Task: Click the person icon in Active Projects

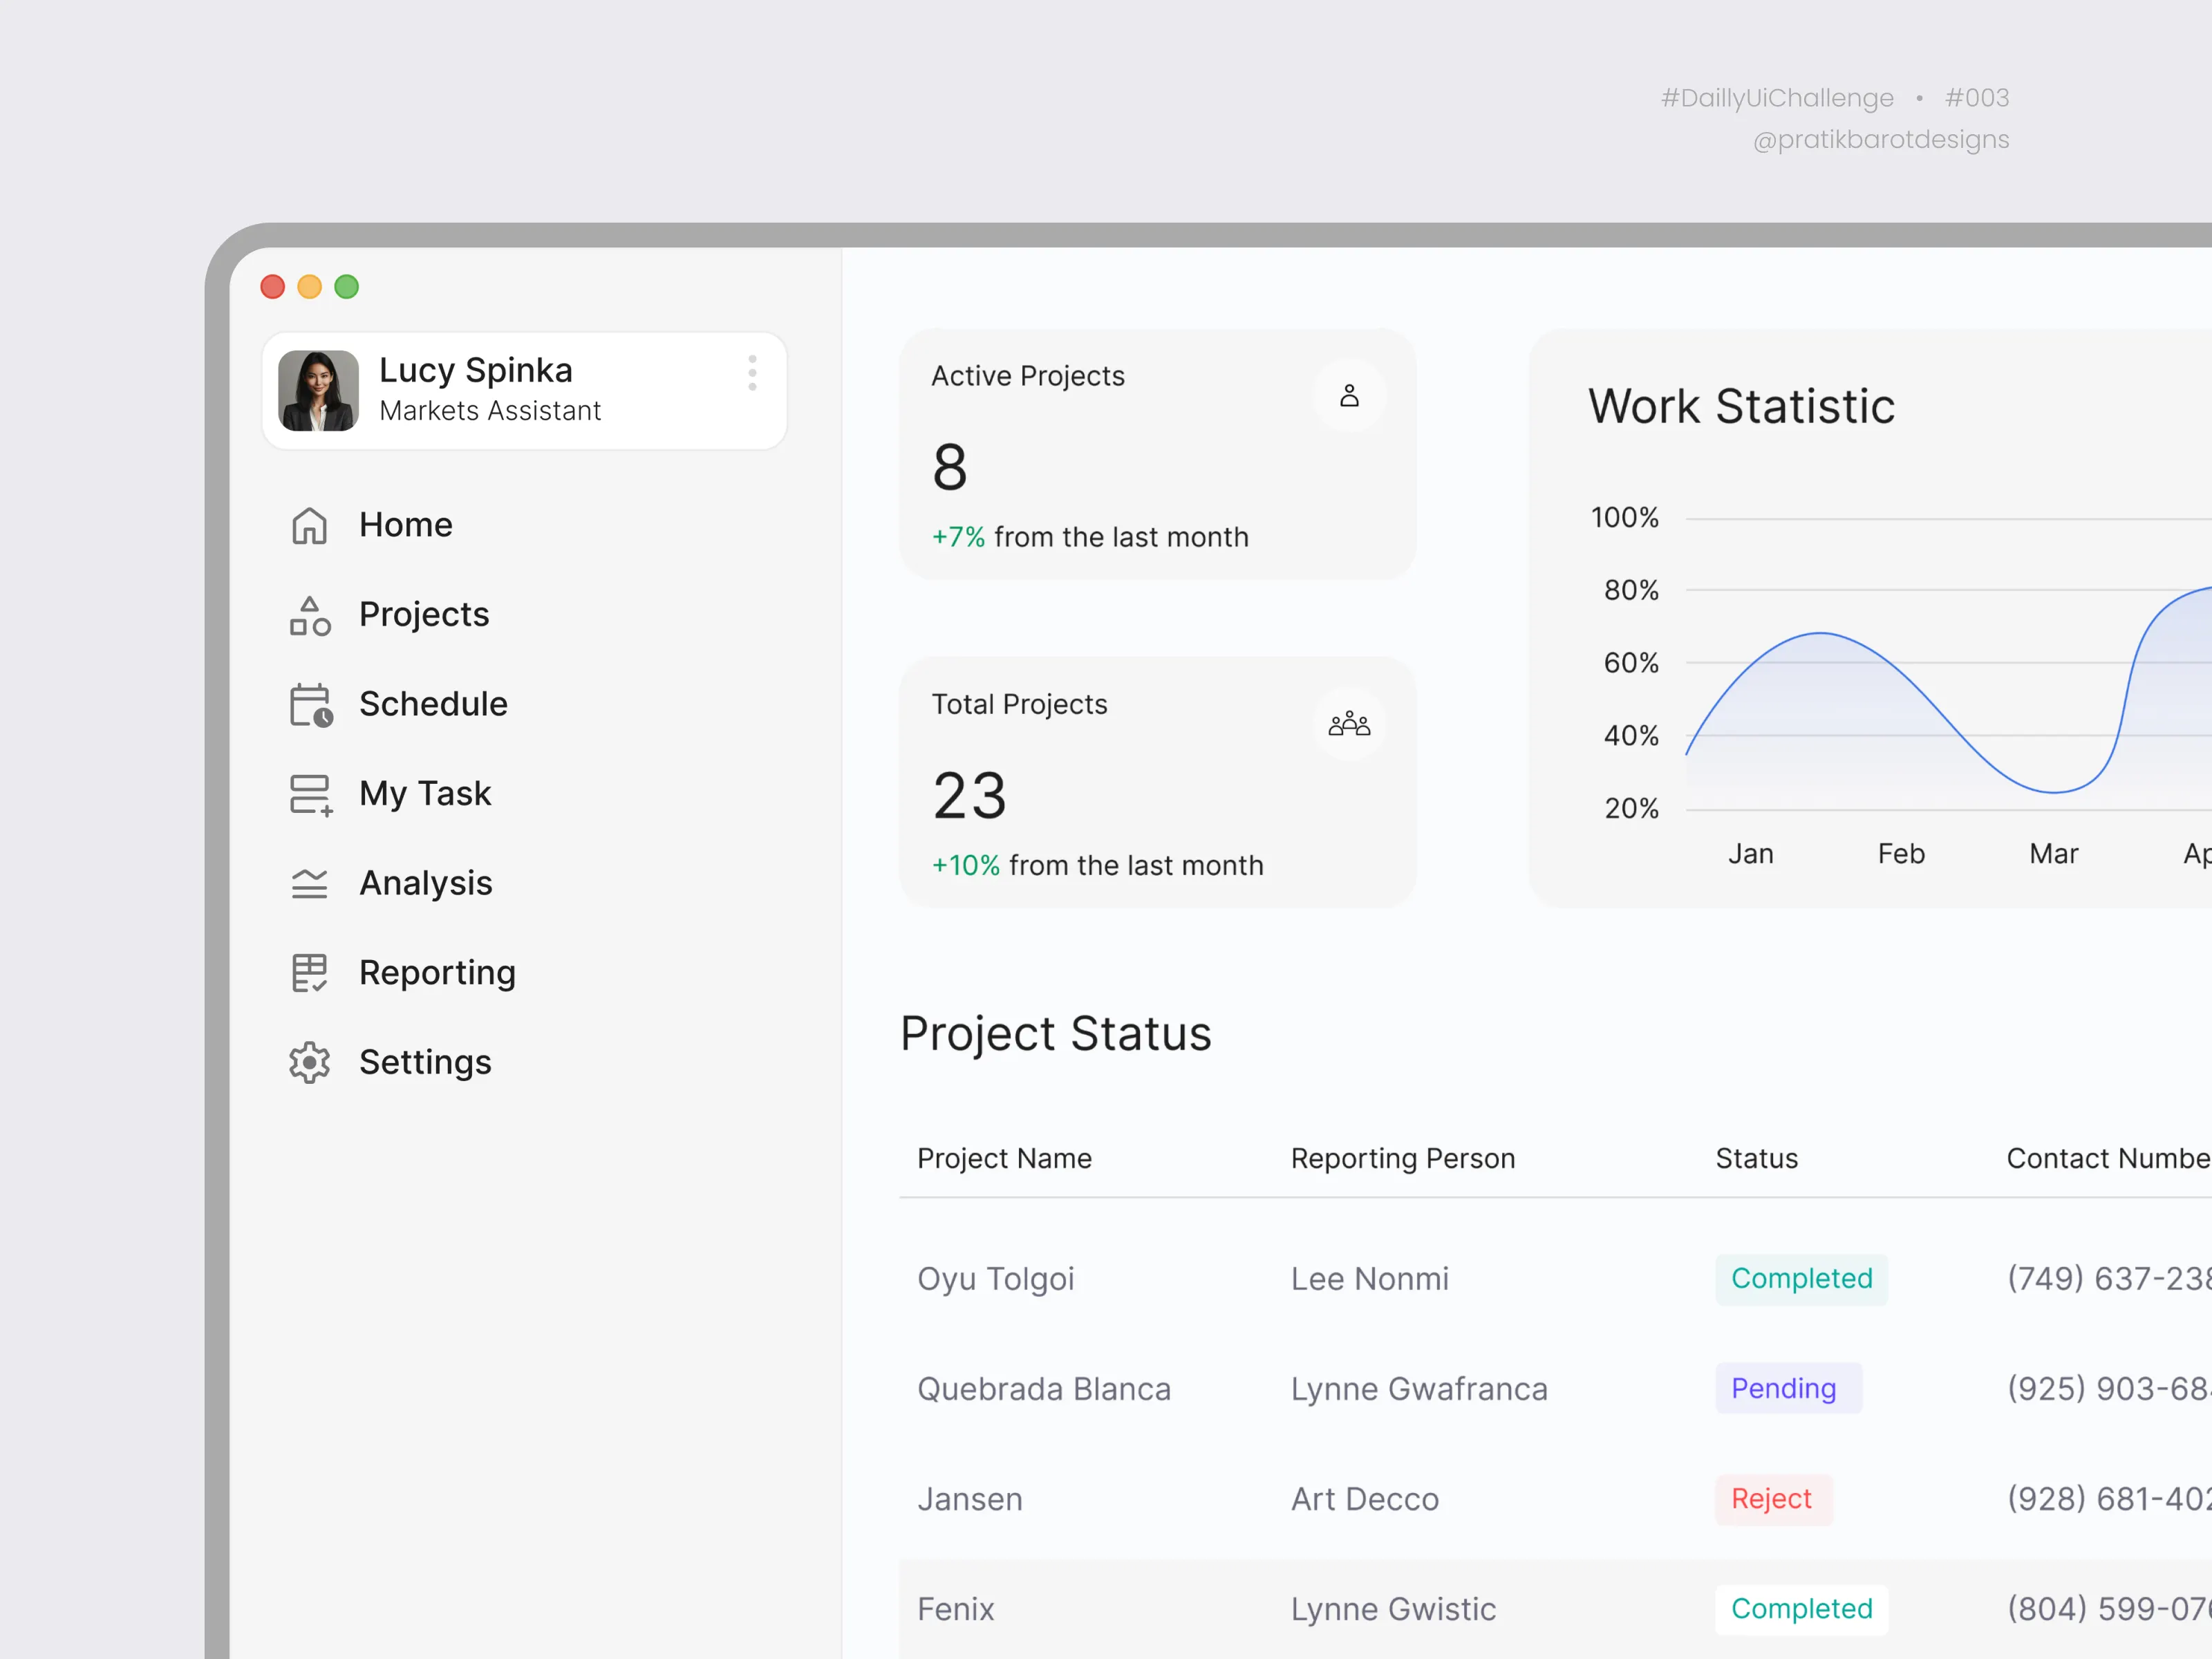Action: point(1349,395)
